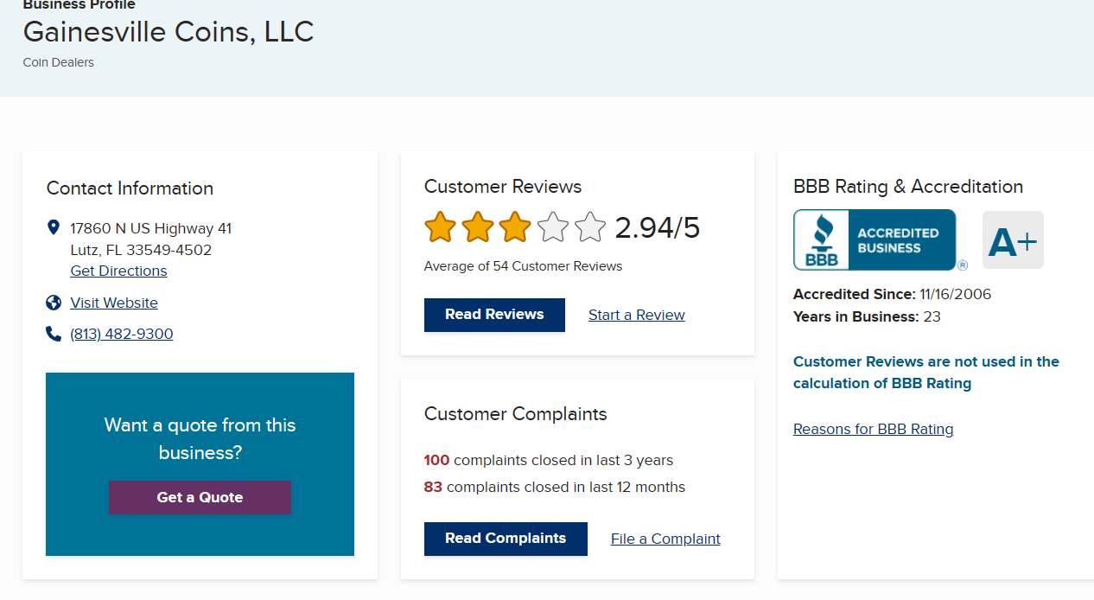
Task: Open File a Complaint link
Action: (665, 539)
